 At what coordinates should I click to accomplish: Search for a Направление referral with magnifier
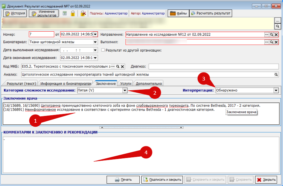click(x=271, y=34)
